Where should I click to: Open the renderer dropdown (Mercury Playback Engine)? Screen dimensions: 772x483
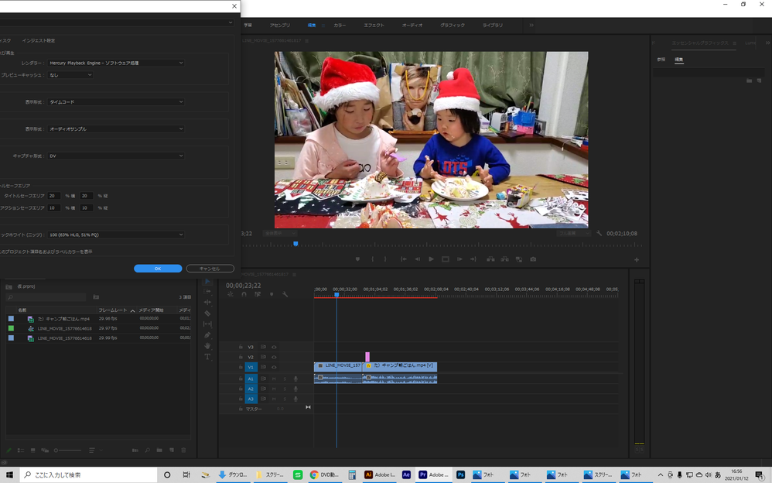[116, 63]
